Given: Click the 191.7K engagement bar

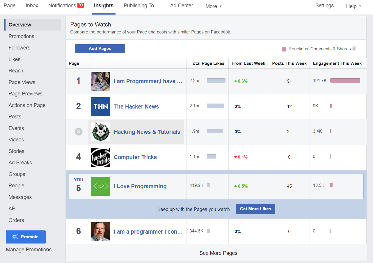Looking at the screenshot, I should [x=345, y=81].
